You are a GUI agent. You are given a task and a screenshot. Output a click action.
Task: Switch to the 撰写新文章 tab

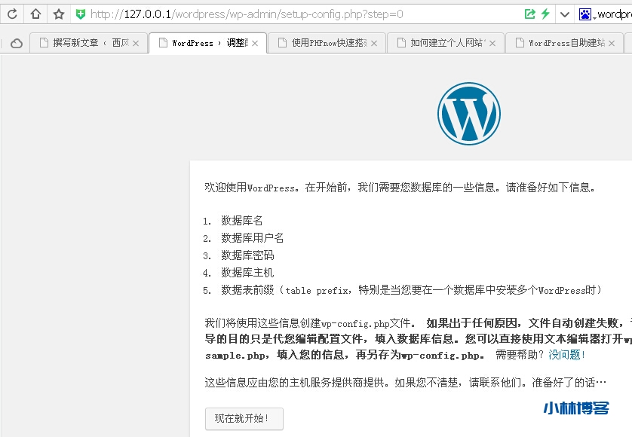(x=83, y=44)
